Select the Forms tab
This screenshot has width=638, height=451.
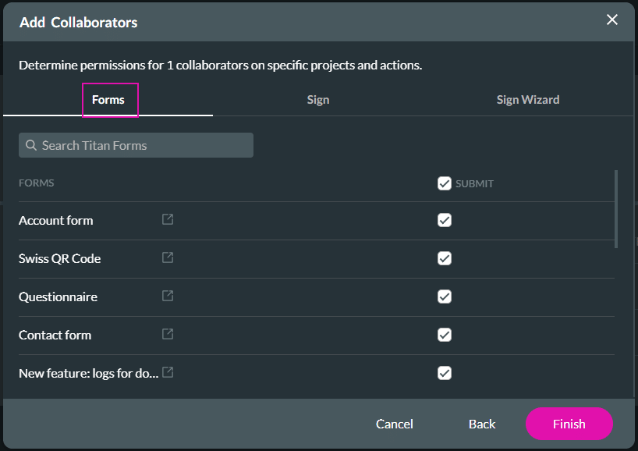coord(109,99)
